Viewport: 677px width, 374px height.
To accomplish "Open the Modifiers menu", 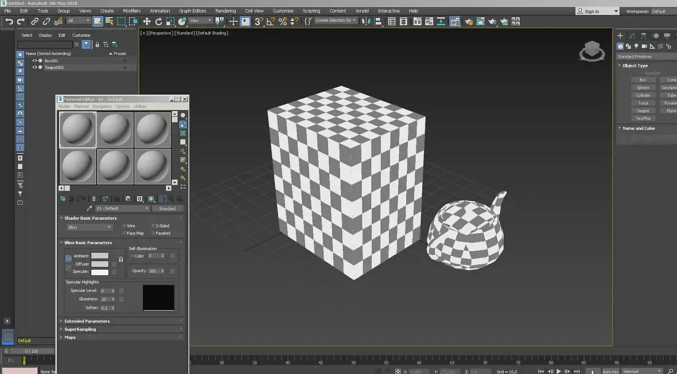I will click(x=131, y=11).
